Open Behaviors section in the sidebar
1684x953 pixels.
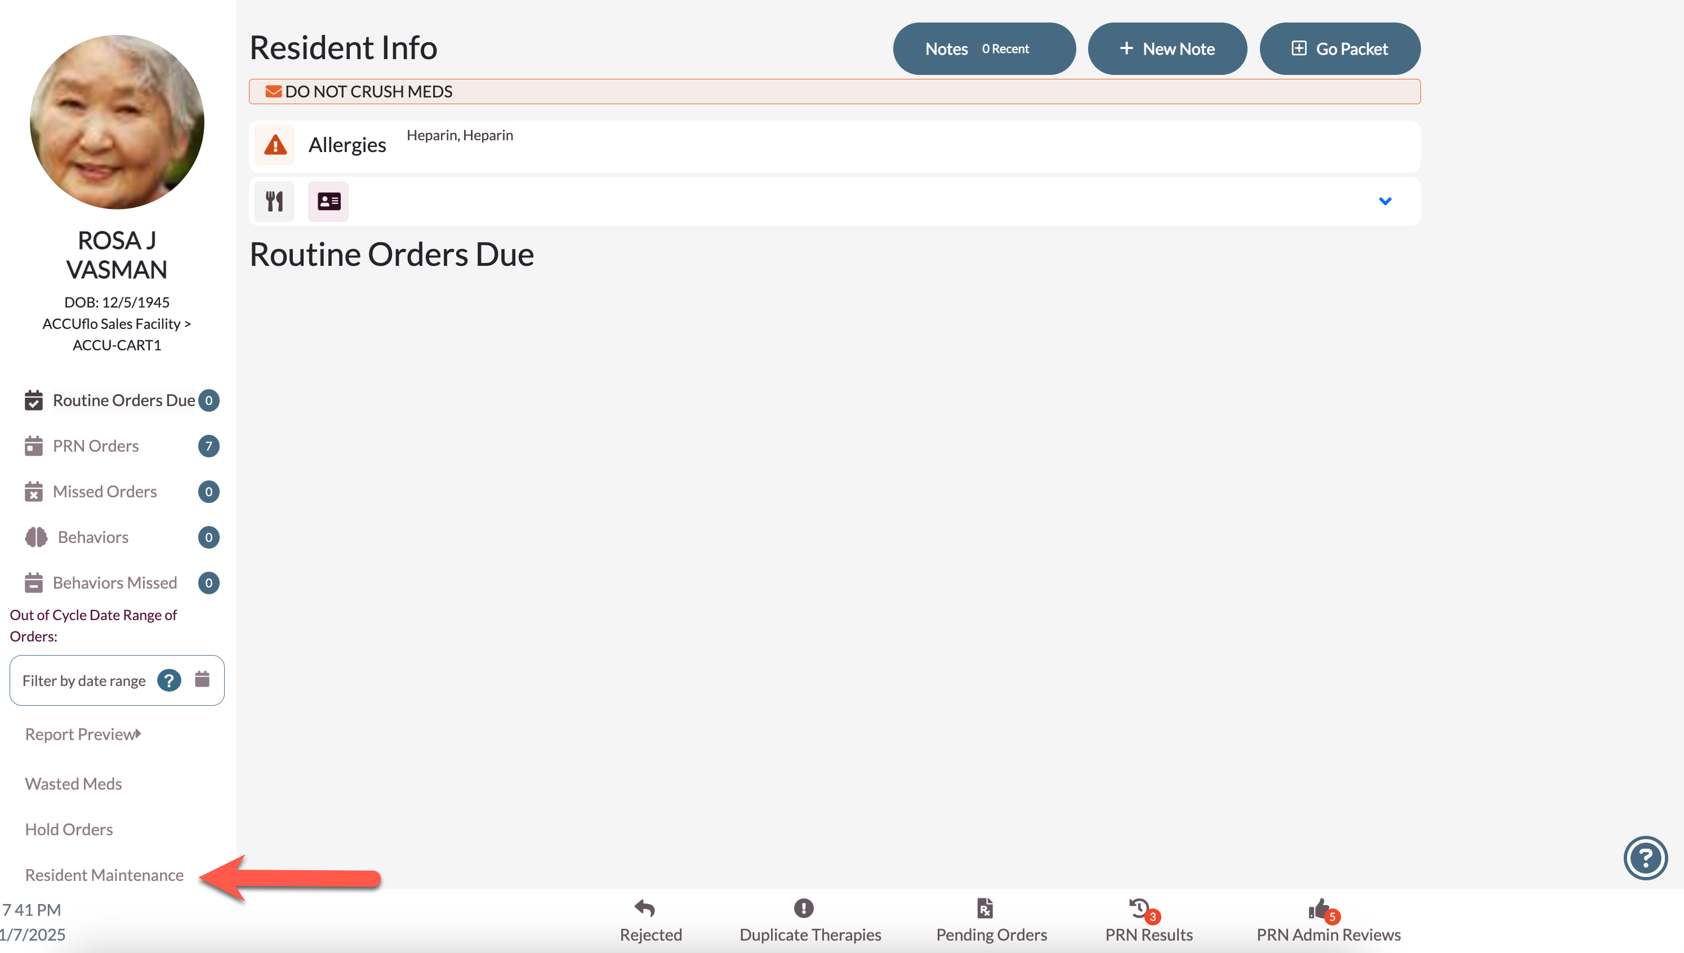click(93, 537)
